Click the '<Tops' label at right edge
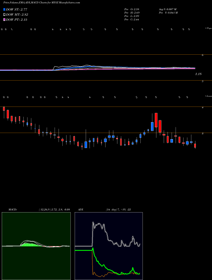 tap(209, 28)
